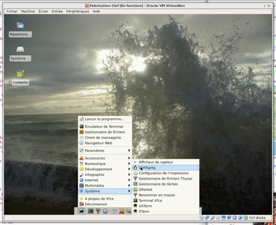Select Navigateur Web in menu
The height and width of the screenshot is (225, 276).
pyautogui.click(x=105, y=143)
